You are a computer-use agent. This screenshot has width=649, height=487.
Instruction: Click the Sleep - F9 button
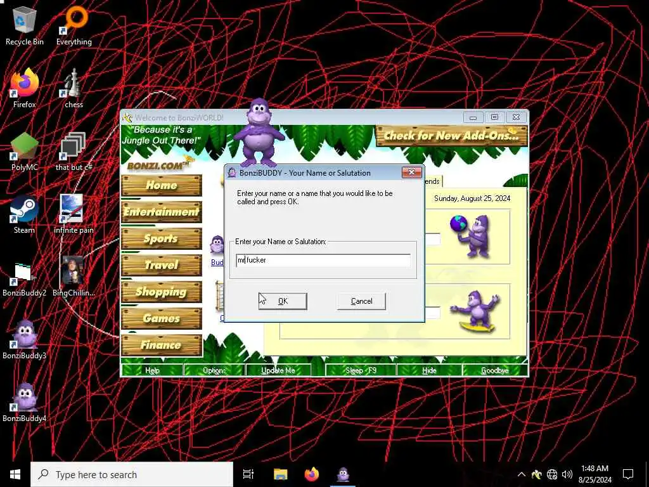[361, 370]
